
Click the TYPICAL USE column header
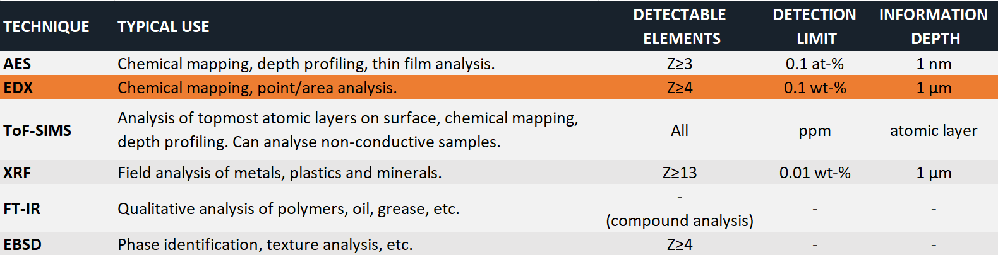pyautogui.click(x=163, y=26)
